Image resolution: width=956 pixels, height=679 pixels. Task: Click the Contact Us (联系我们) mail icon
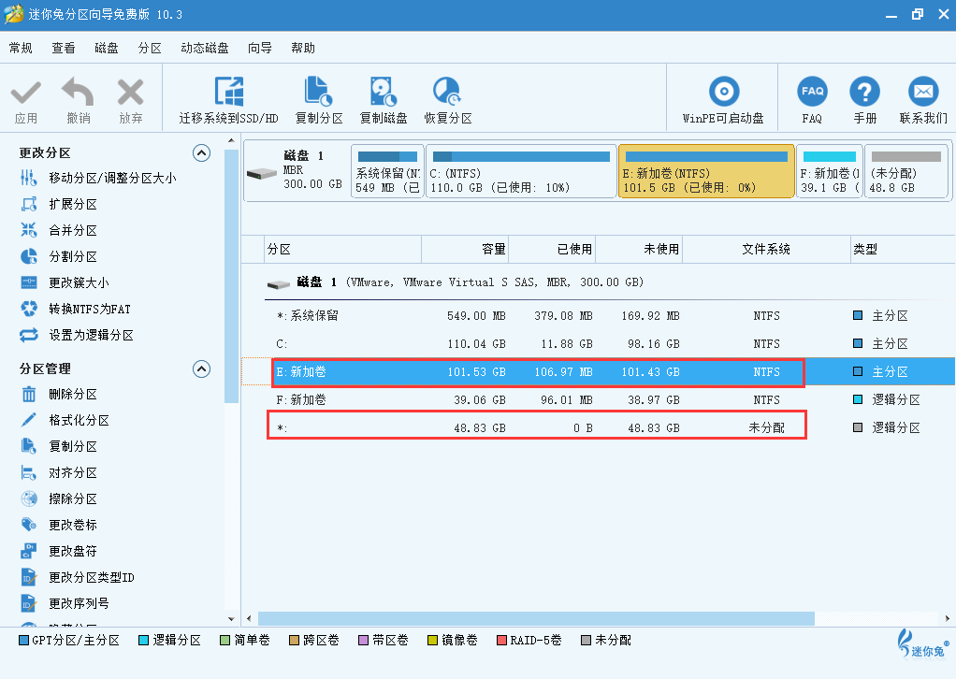(923, 92)
